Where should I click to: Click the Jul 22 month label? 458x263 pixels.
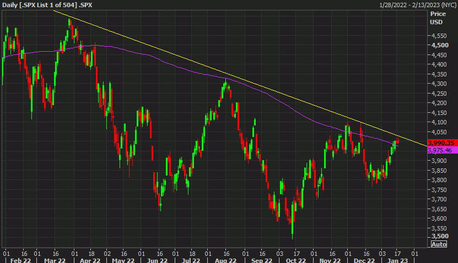[x=191, y=260]
